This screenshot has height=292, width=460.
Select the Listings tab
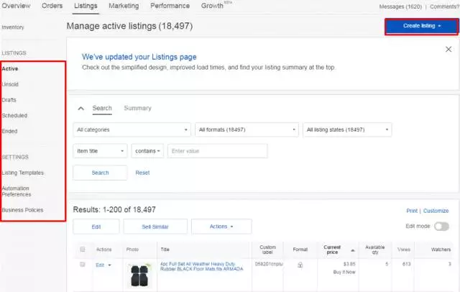coord(86,6)
